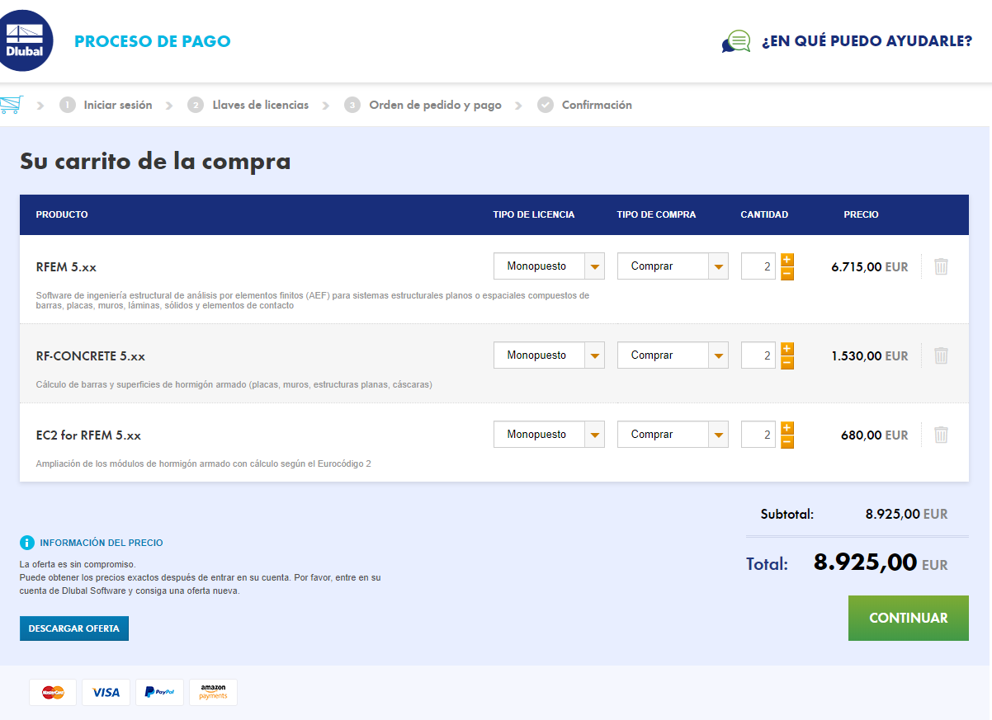Remove EC2 for RFEM using its trash icon
The image size is (992, 720).
(x=940, y=434)
